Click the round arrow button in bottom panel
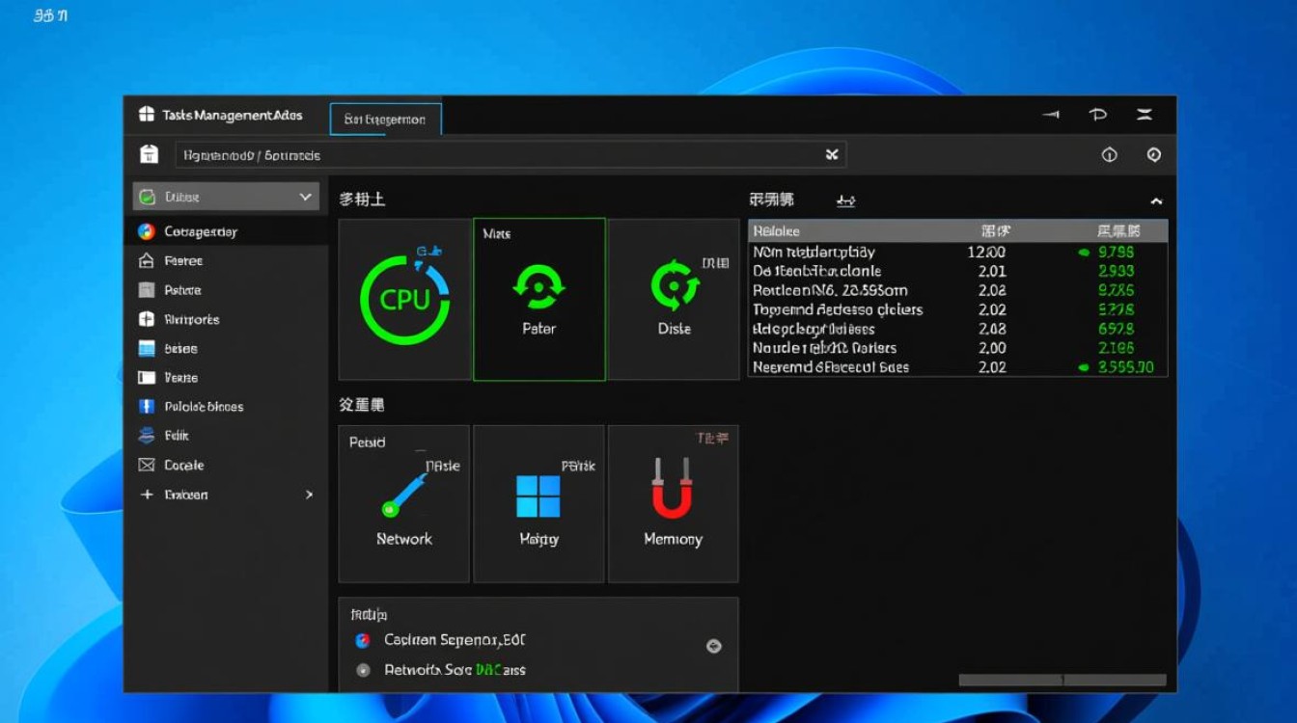Viewport: 1297px width, 723px height. point(714,646)
